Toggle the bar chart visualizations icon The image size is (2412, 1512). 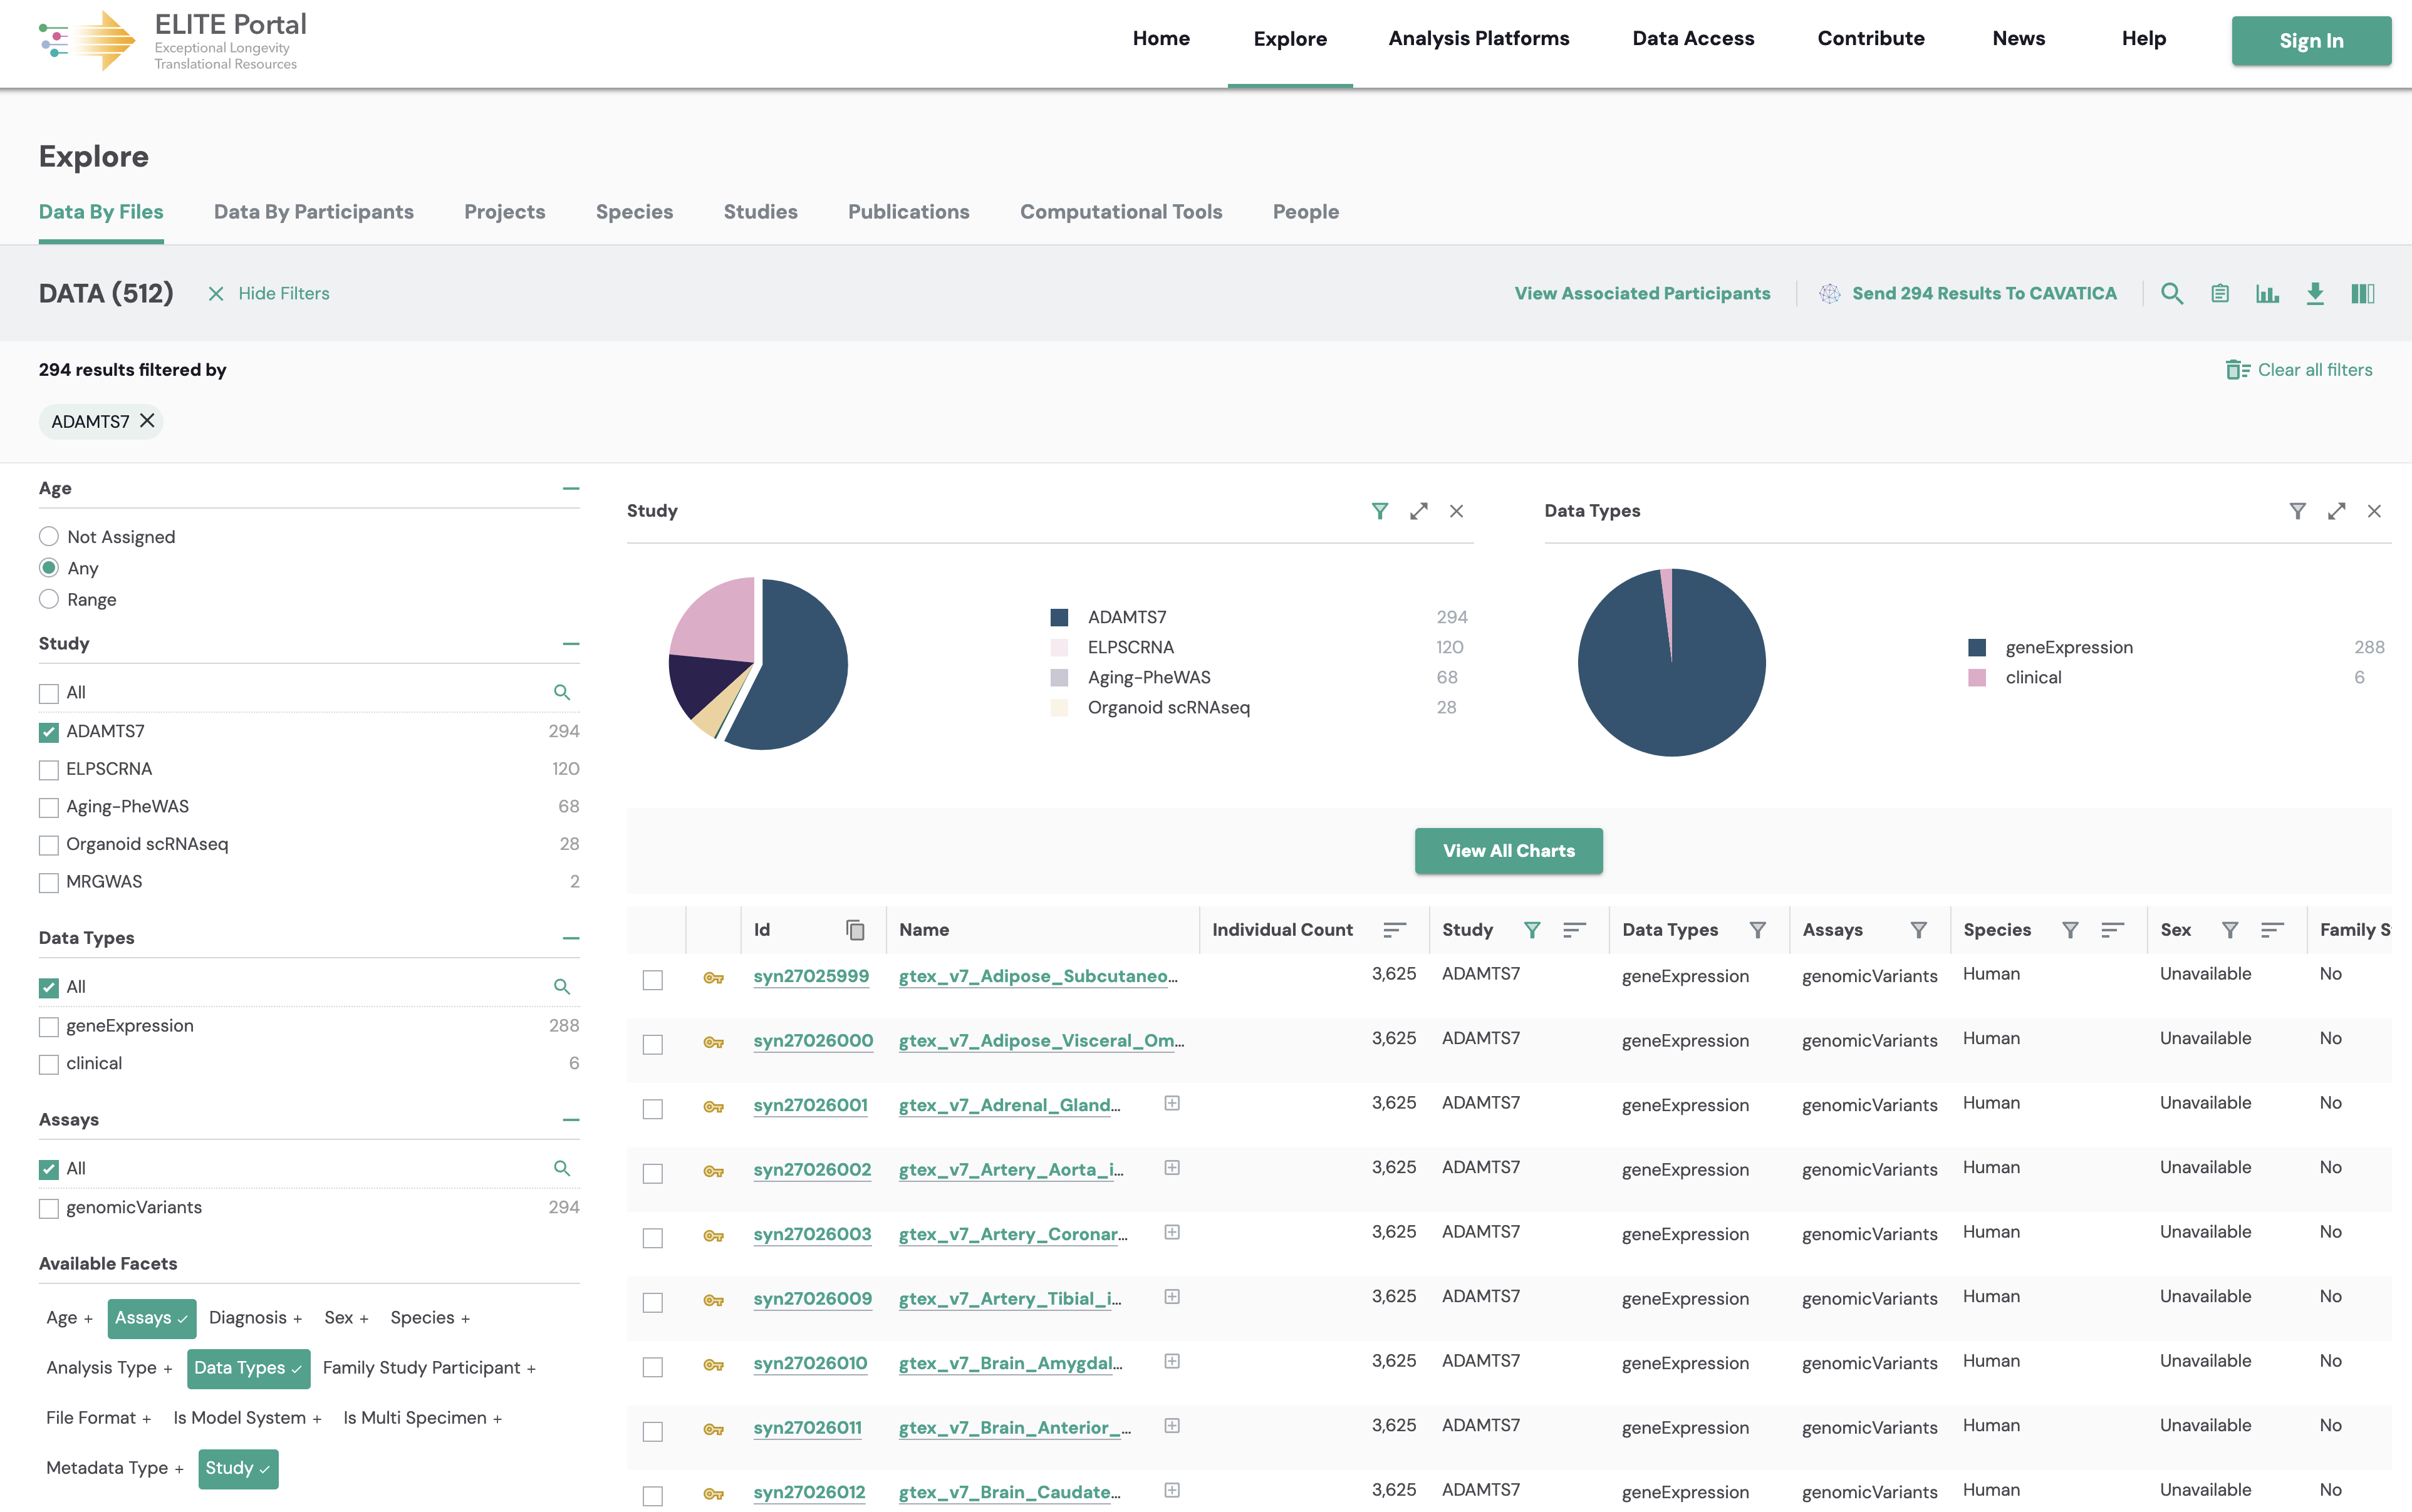click(x=2267, y=293)
